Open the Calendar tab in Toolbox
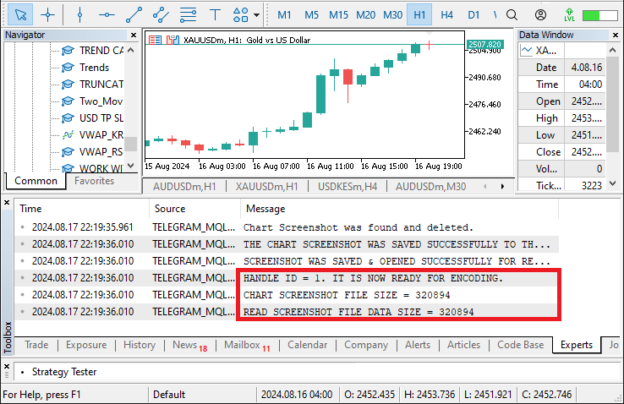 pyautogui.click(x=308, y=345)
